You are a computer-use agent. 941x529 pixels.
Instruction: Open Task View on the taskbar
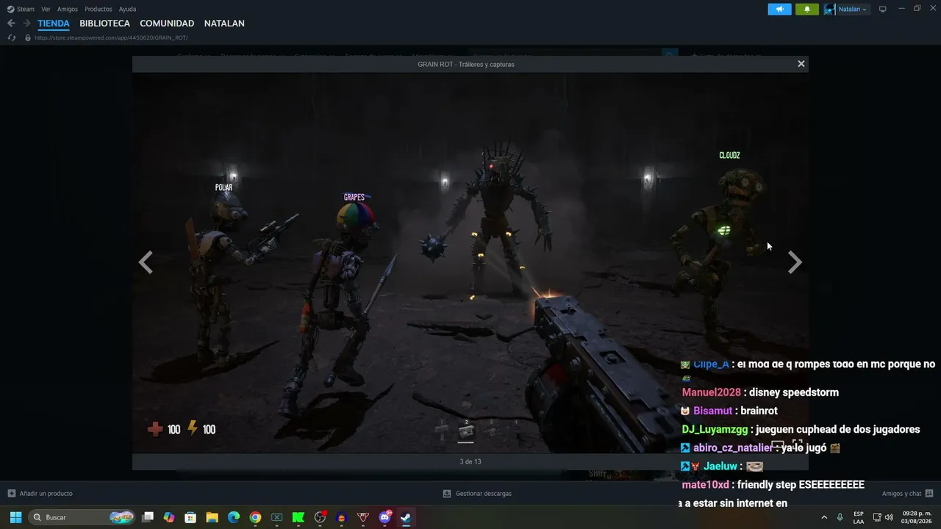click(x=148, y=517)
